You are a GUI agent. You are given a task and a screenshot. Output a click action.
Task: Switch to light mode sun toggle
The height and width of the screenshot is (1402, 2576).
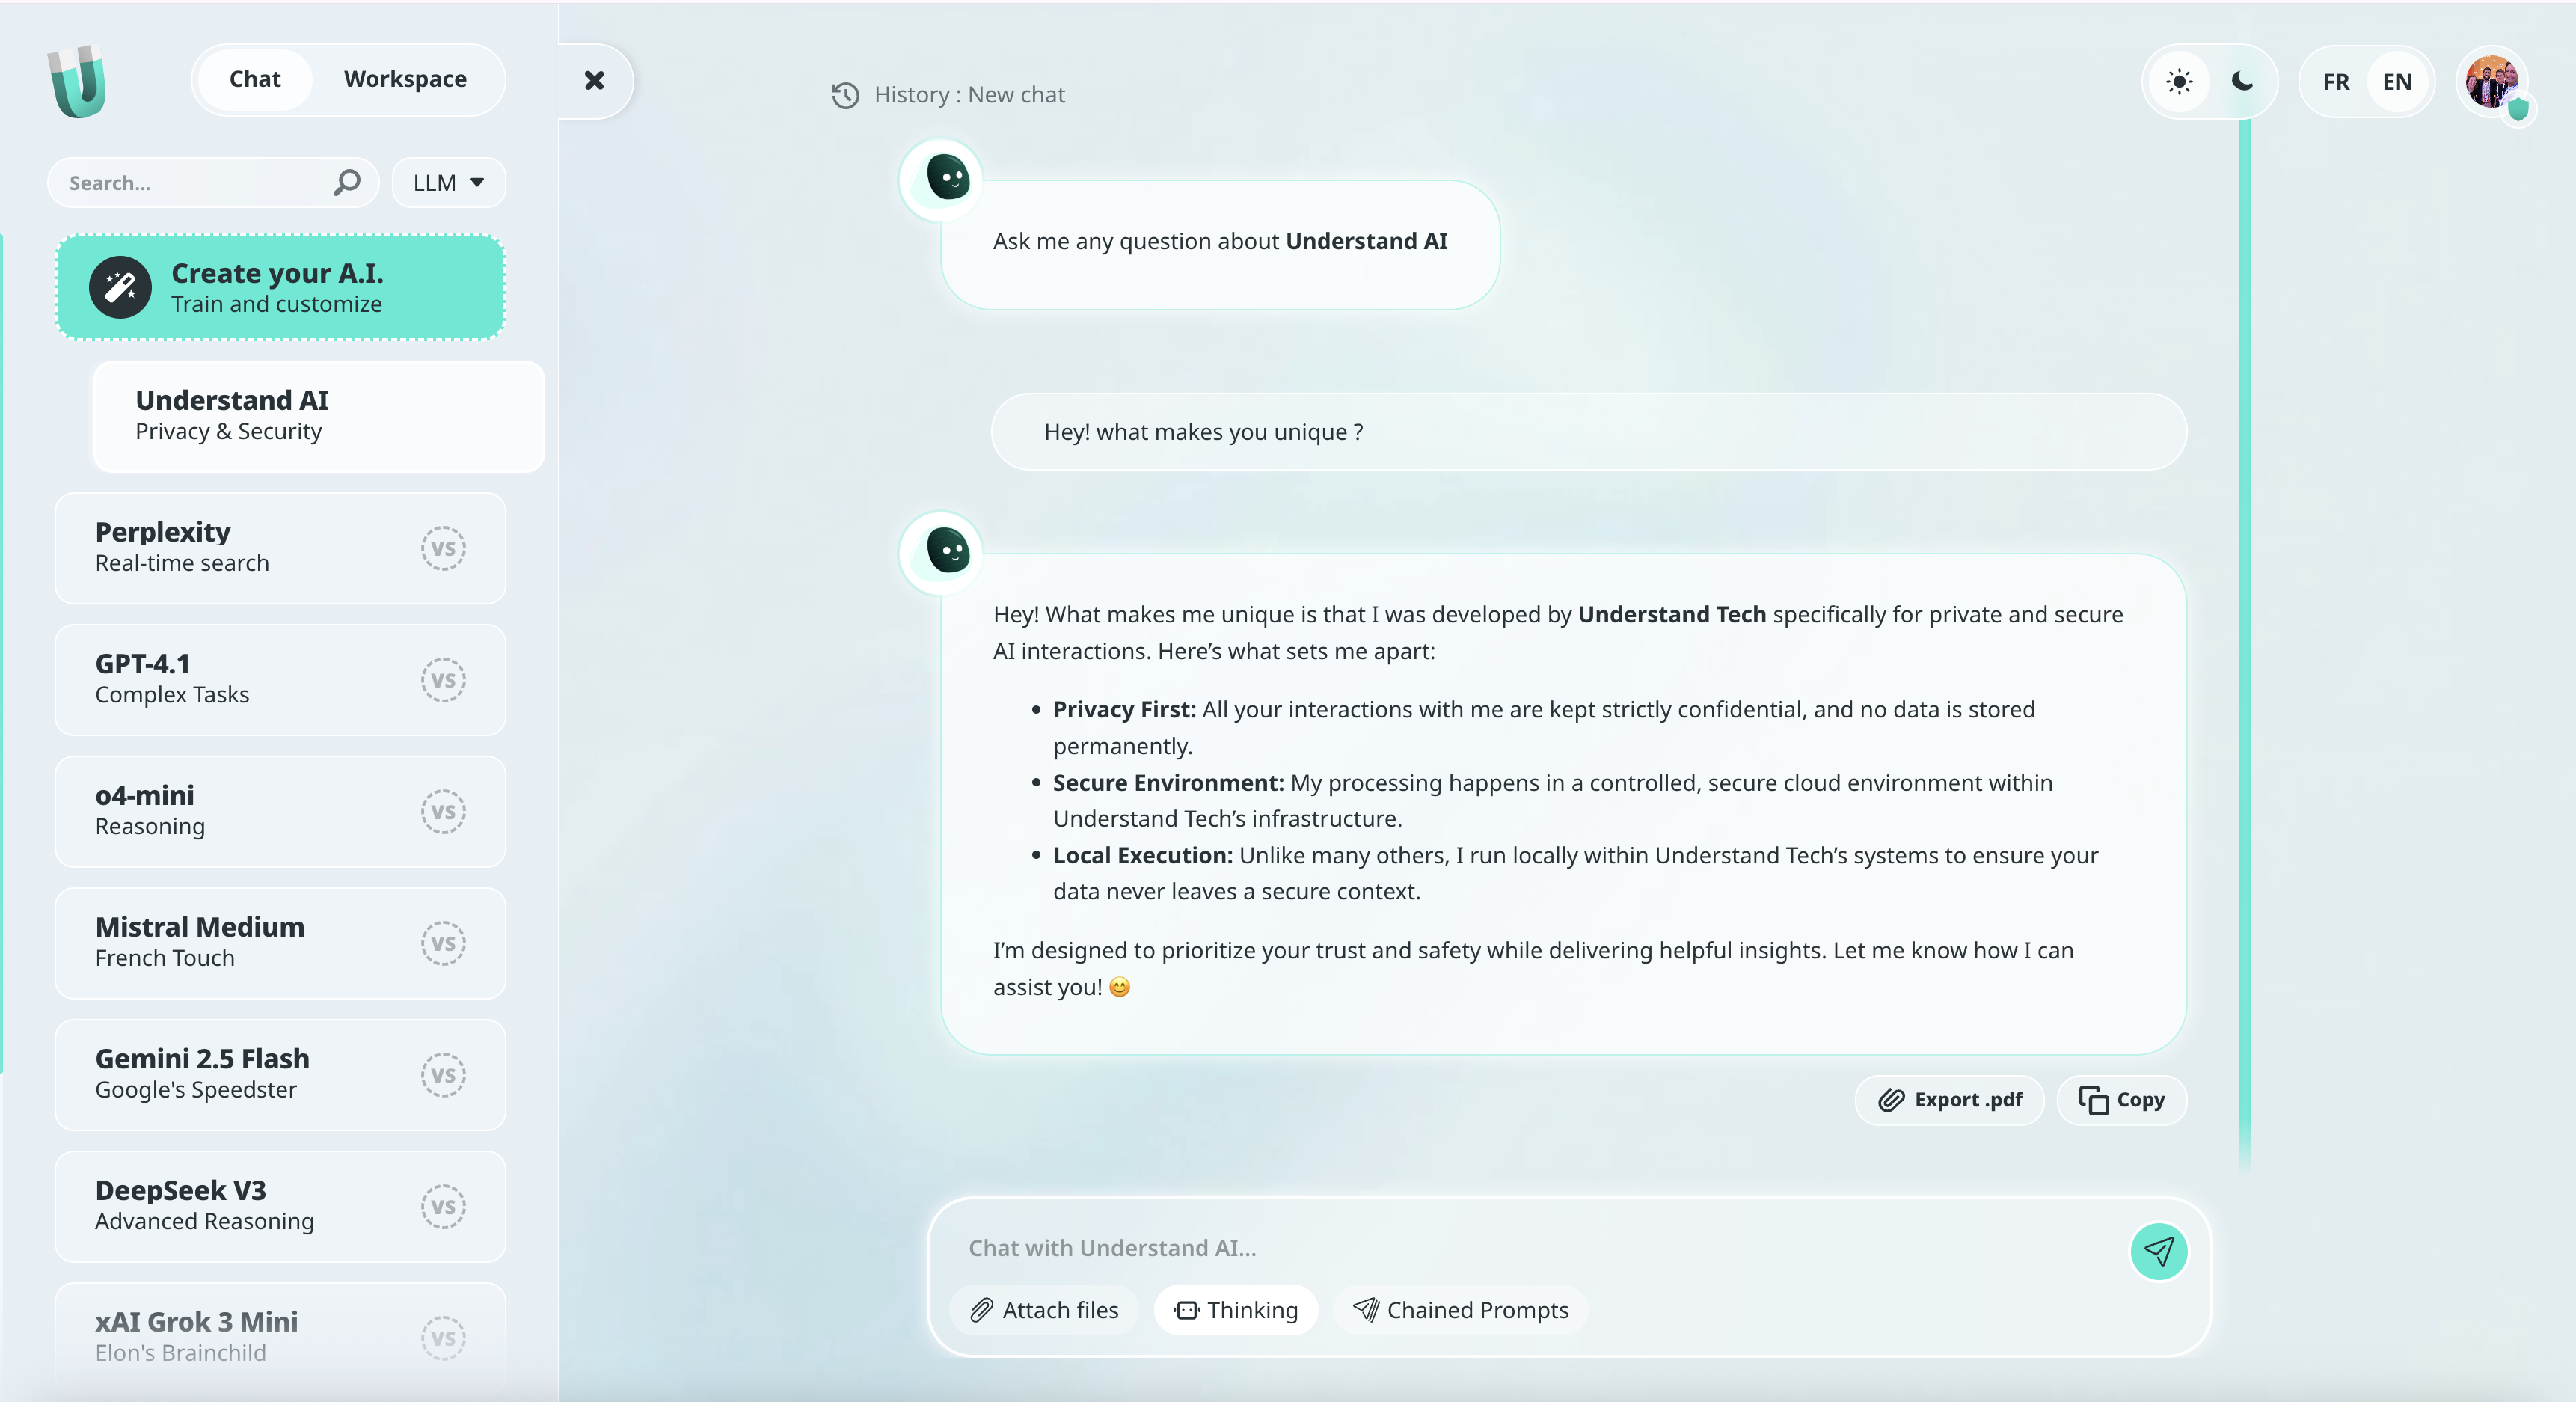tap(2179, 82)
